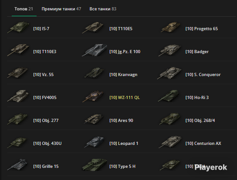
Task: Open the T110E5 tank entry label
Action: point(121,29)
